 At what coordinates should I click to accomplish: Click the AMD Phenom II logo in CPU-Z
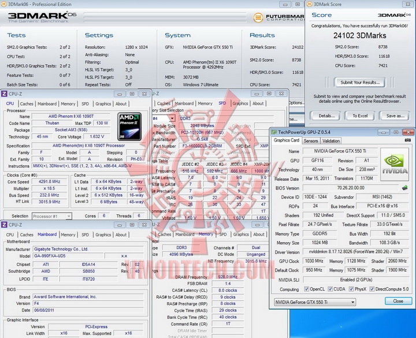(x=129, y=127)
